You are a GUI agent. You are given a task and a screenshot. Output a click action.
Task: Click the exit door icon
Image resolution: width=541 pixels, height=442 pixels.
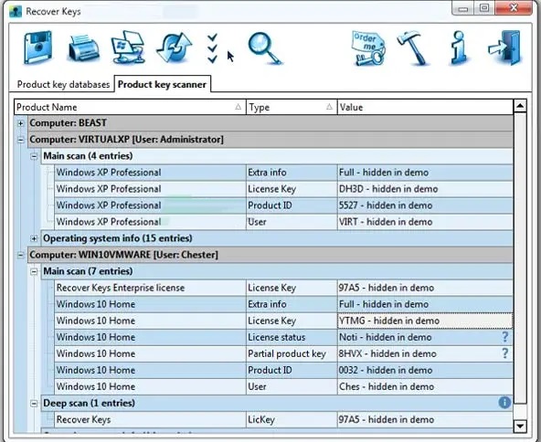pos(504,47)
